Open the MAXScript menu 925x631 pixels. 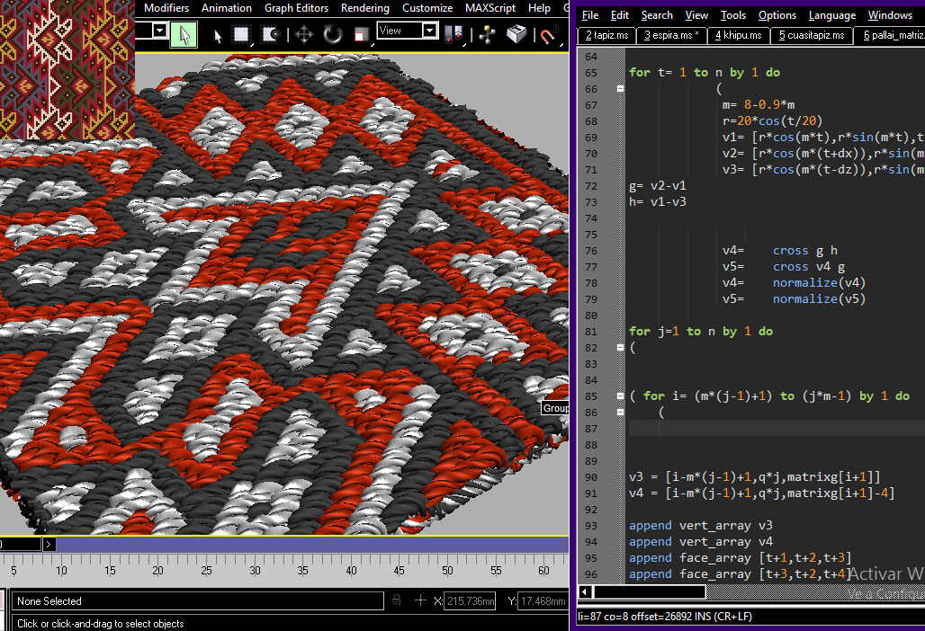(x=490, y=8)
